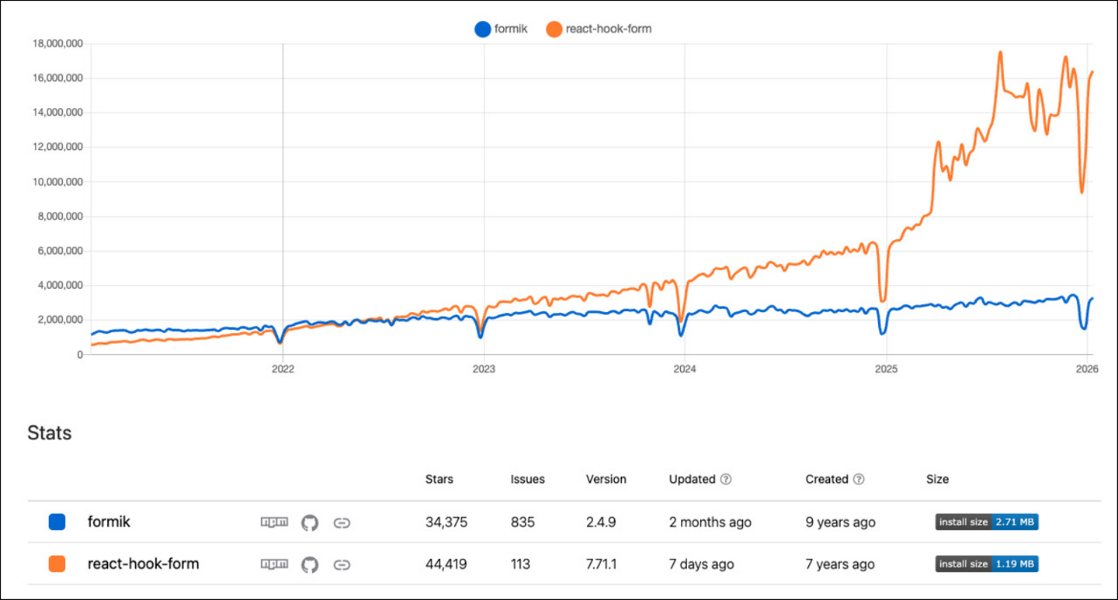
Task: Open react-hook-form's GitHub repository icon
Action: [310, 564]
